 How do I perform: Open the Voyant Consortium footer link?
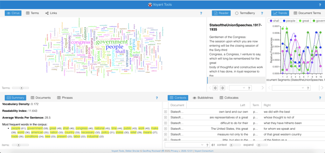click(x=203, y=150)
